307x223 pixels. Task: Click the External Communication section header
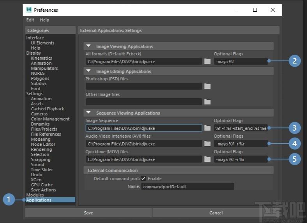point(178,170)
